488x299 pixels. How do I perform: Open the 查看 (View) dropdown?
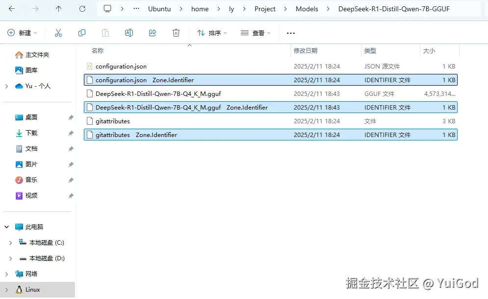point(256,33)
